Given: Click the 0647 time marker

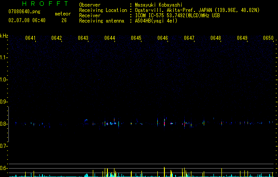Looking at the screenshot, I should coord(189,38).
